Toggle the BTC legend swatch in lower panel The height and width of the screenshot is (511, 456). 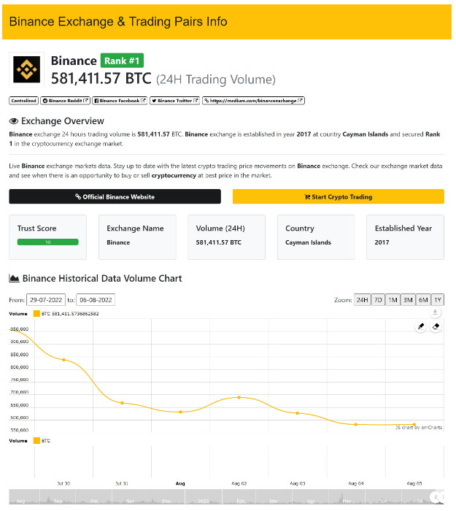(x=36, y=441)
